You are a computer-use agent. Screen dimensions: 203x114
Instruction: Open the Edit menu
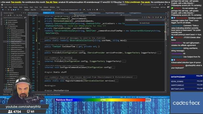click(x=6, y=7)
